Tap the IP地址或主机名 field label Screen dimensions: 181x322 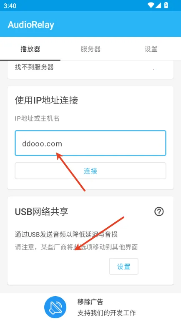[37, 118]
